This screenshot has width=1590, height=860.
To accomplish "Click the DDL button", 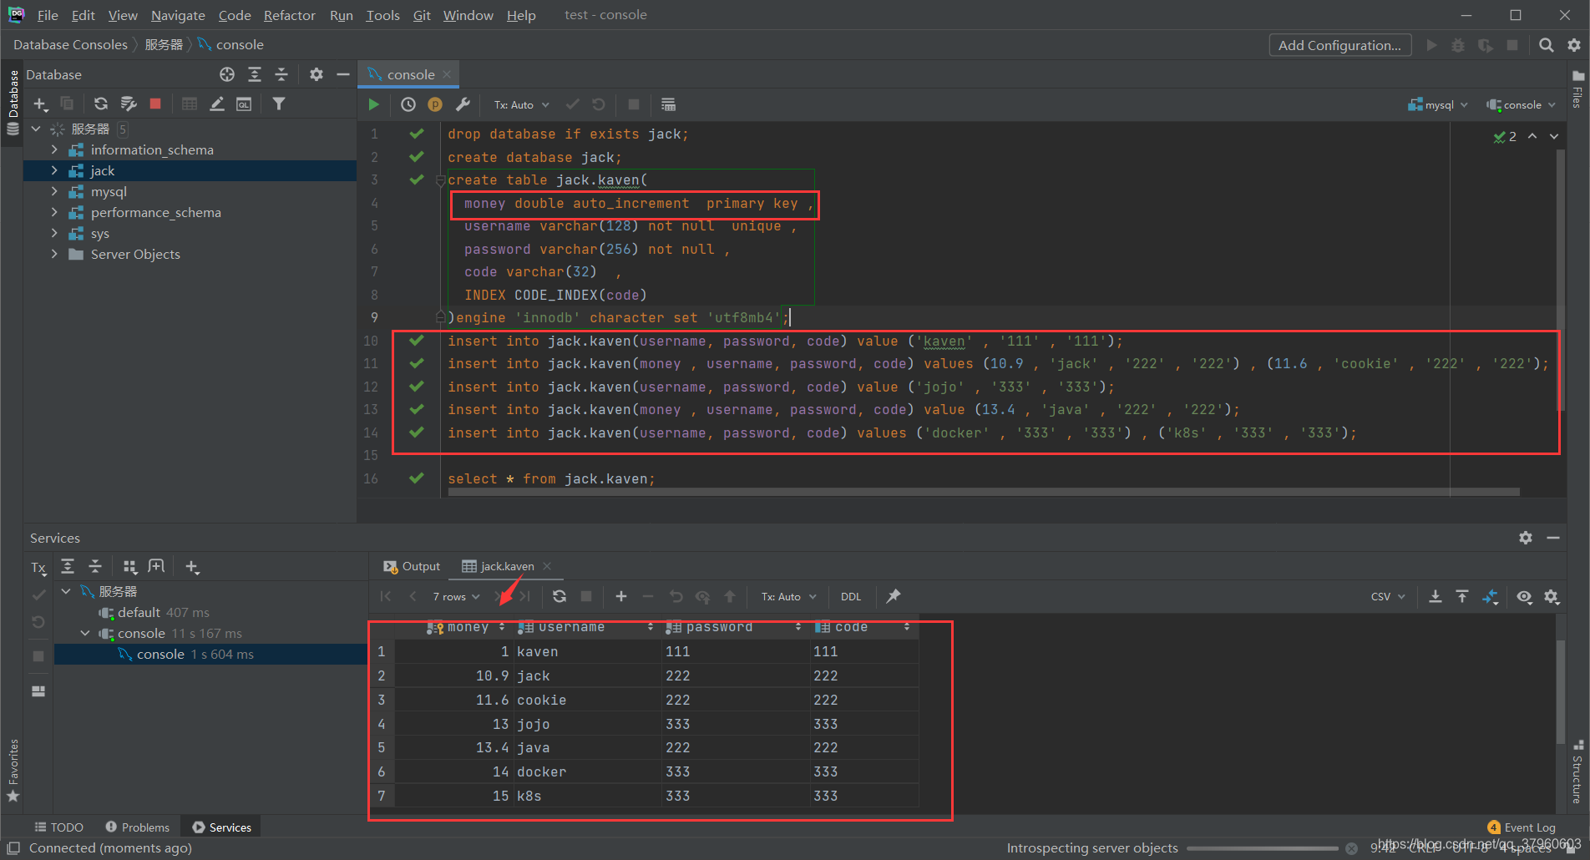I will 851,596.
